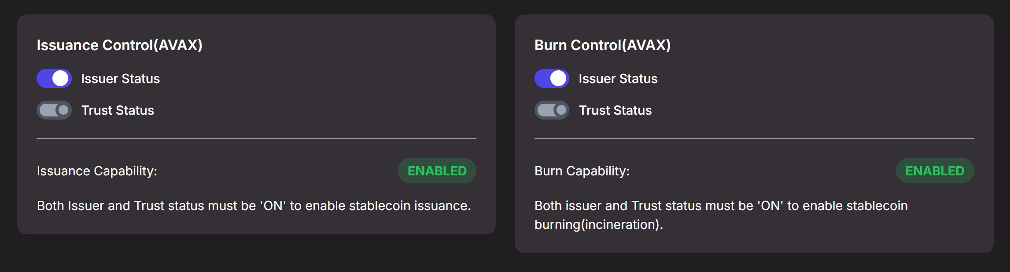This screenshot has width=1010, height=272.
Task: Toggle Issuer Status in Issuance Control
Action: click(54, 79)
